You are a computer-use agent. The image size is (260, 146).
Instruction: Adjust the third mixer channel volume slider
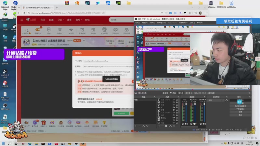[204, 112]
